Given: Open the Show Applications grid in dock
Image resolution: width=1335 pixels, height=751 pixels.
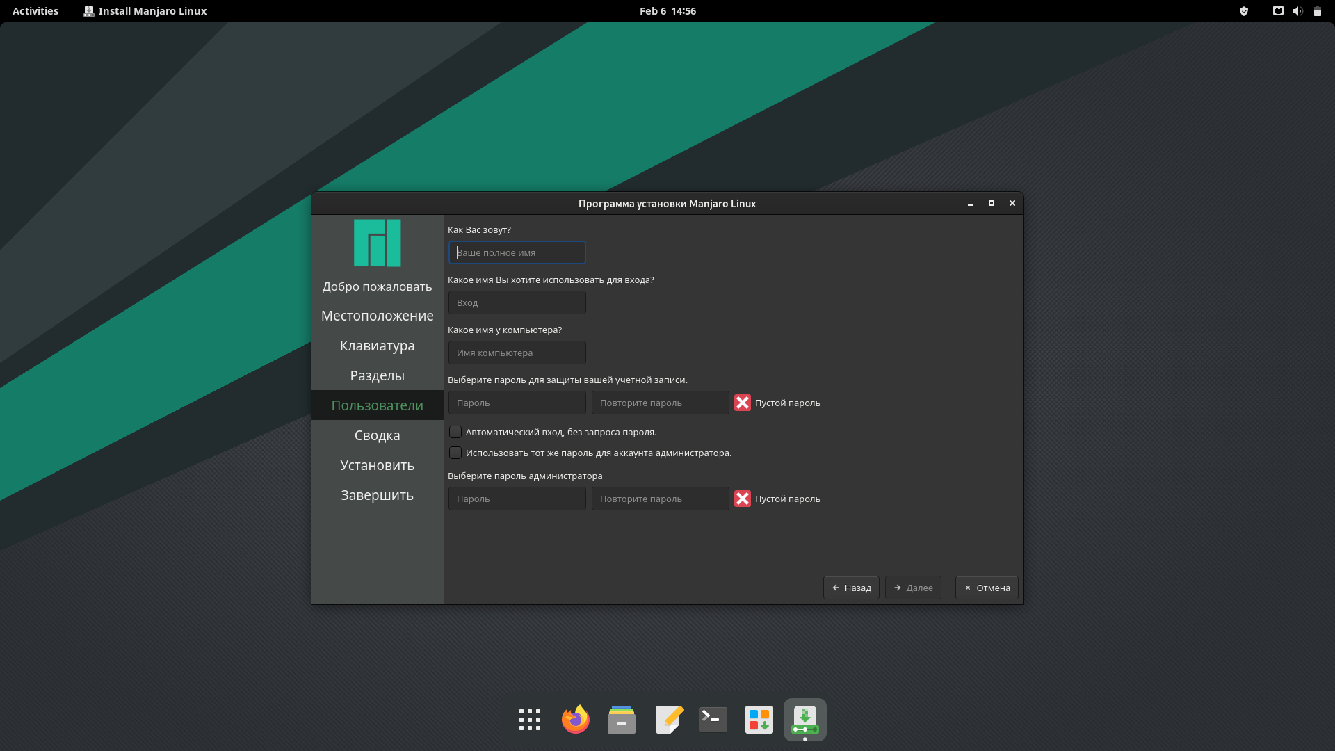Looking at the screenshot, I should [x=530, y=720].
